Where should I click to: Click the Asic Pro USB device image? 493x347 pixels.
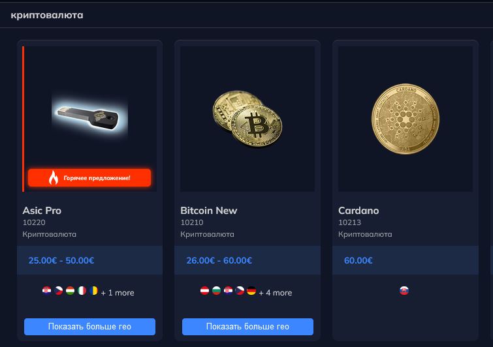[89, 116]
